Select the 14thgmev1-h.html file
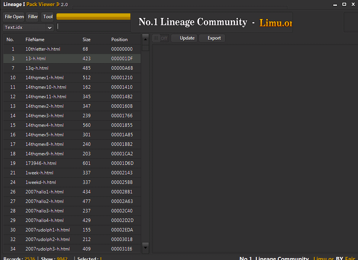Screen dimensions: 358x260 pyautogui.click(x=72, y=78)
